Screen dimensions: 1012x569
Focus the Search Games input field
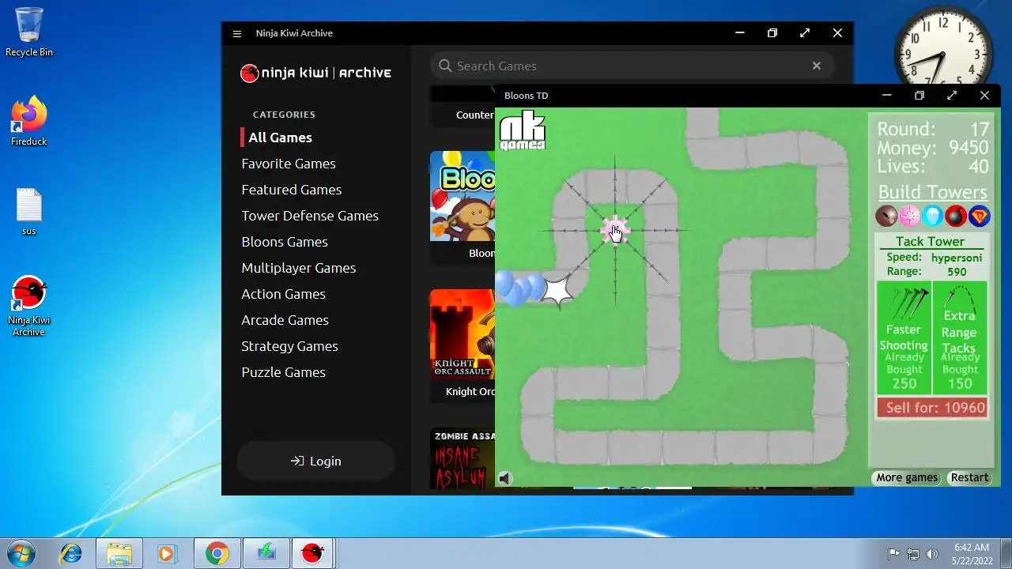point(632,66)
